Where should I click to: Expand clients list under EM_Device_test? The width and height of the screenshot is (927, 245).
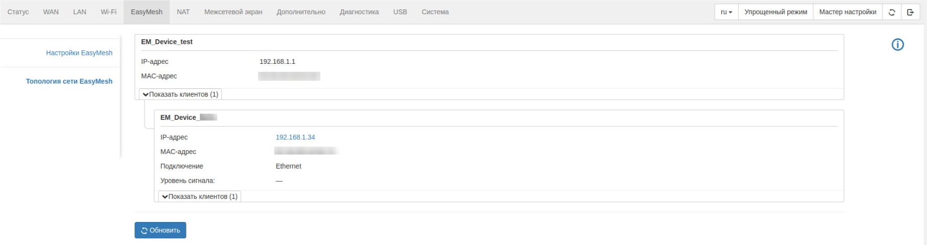pyautogui.click(x=181, y=94)
